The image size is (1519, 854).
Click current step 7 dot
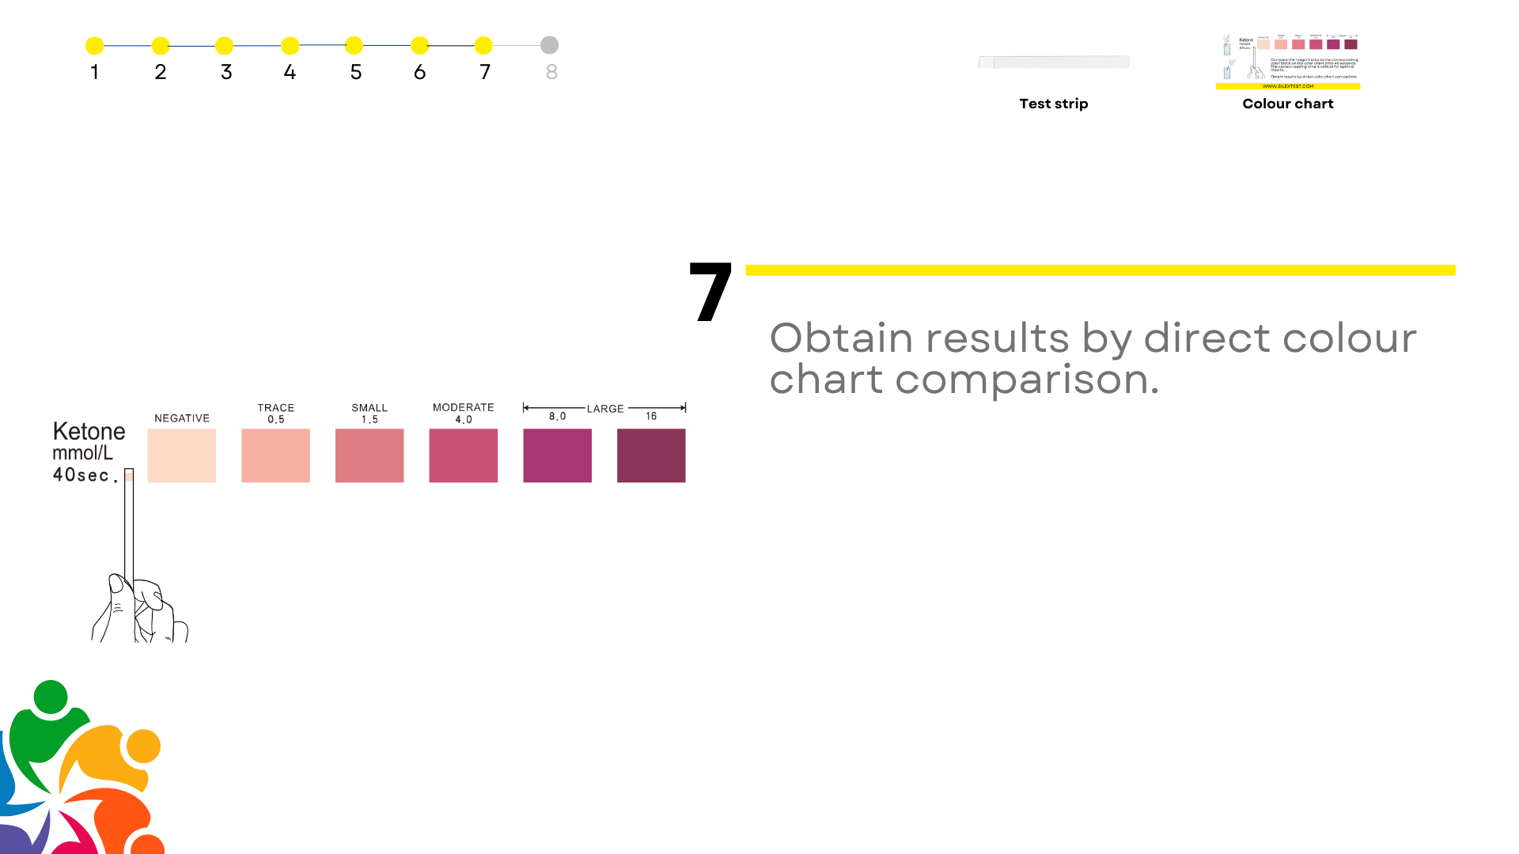483,46
